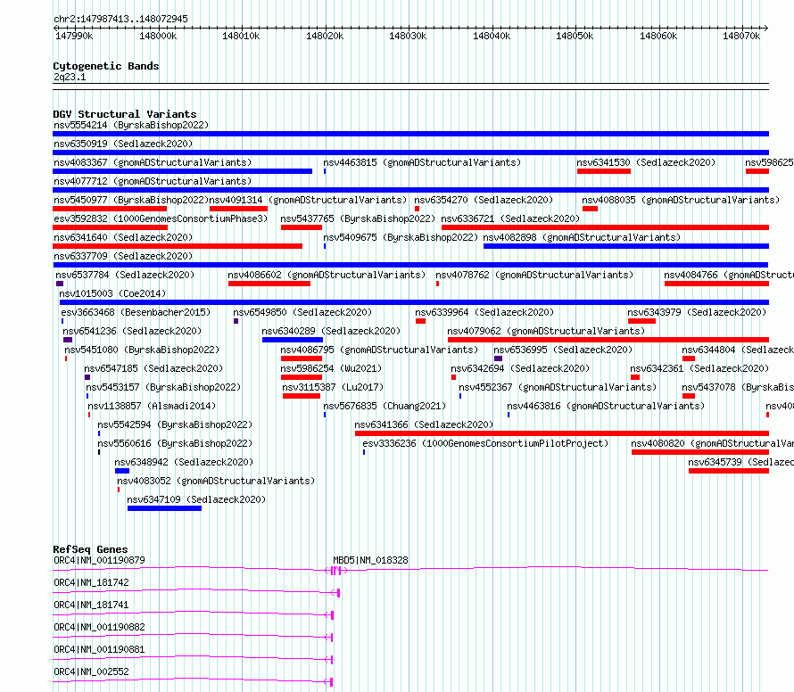794x692 pixels.
Task: Click the ORC4|NM_001190881 transcript label
Action: [99, 649]
